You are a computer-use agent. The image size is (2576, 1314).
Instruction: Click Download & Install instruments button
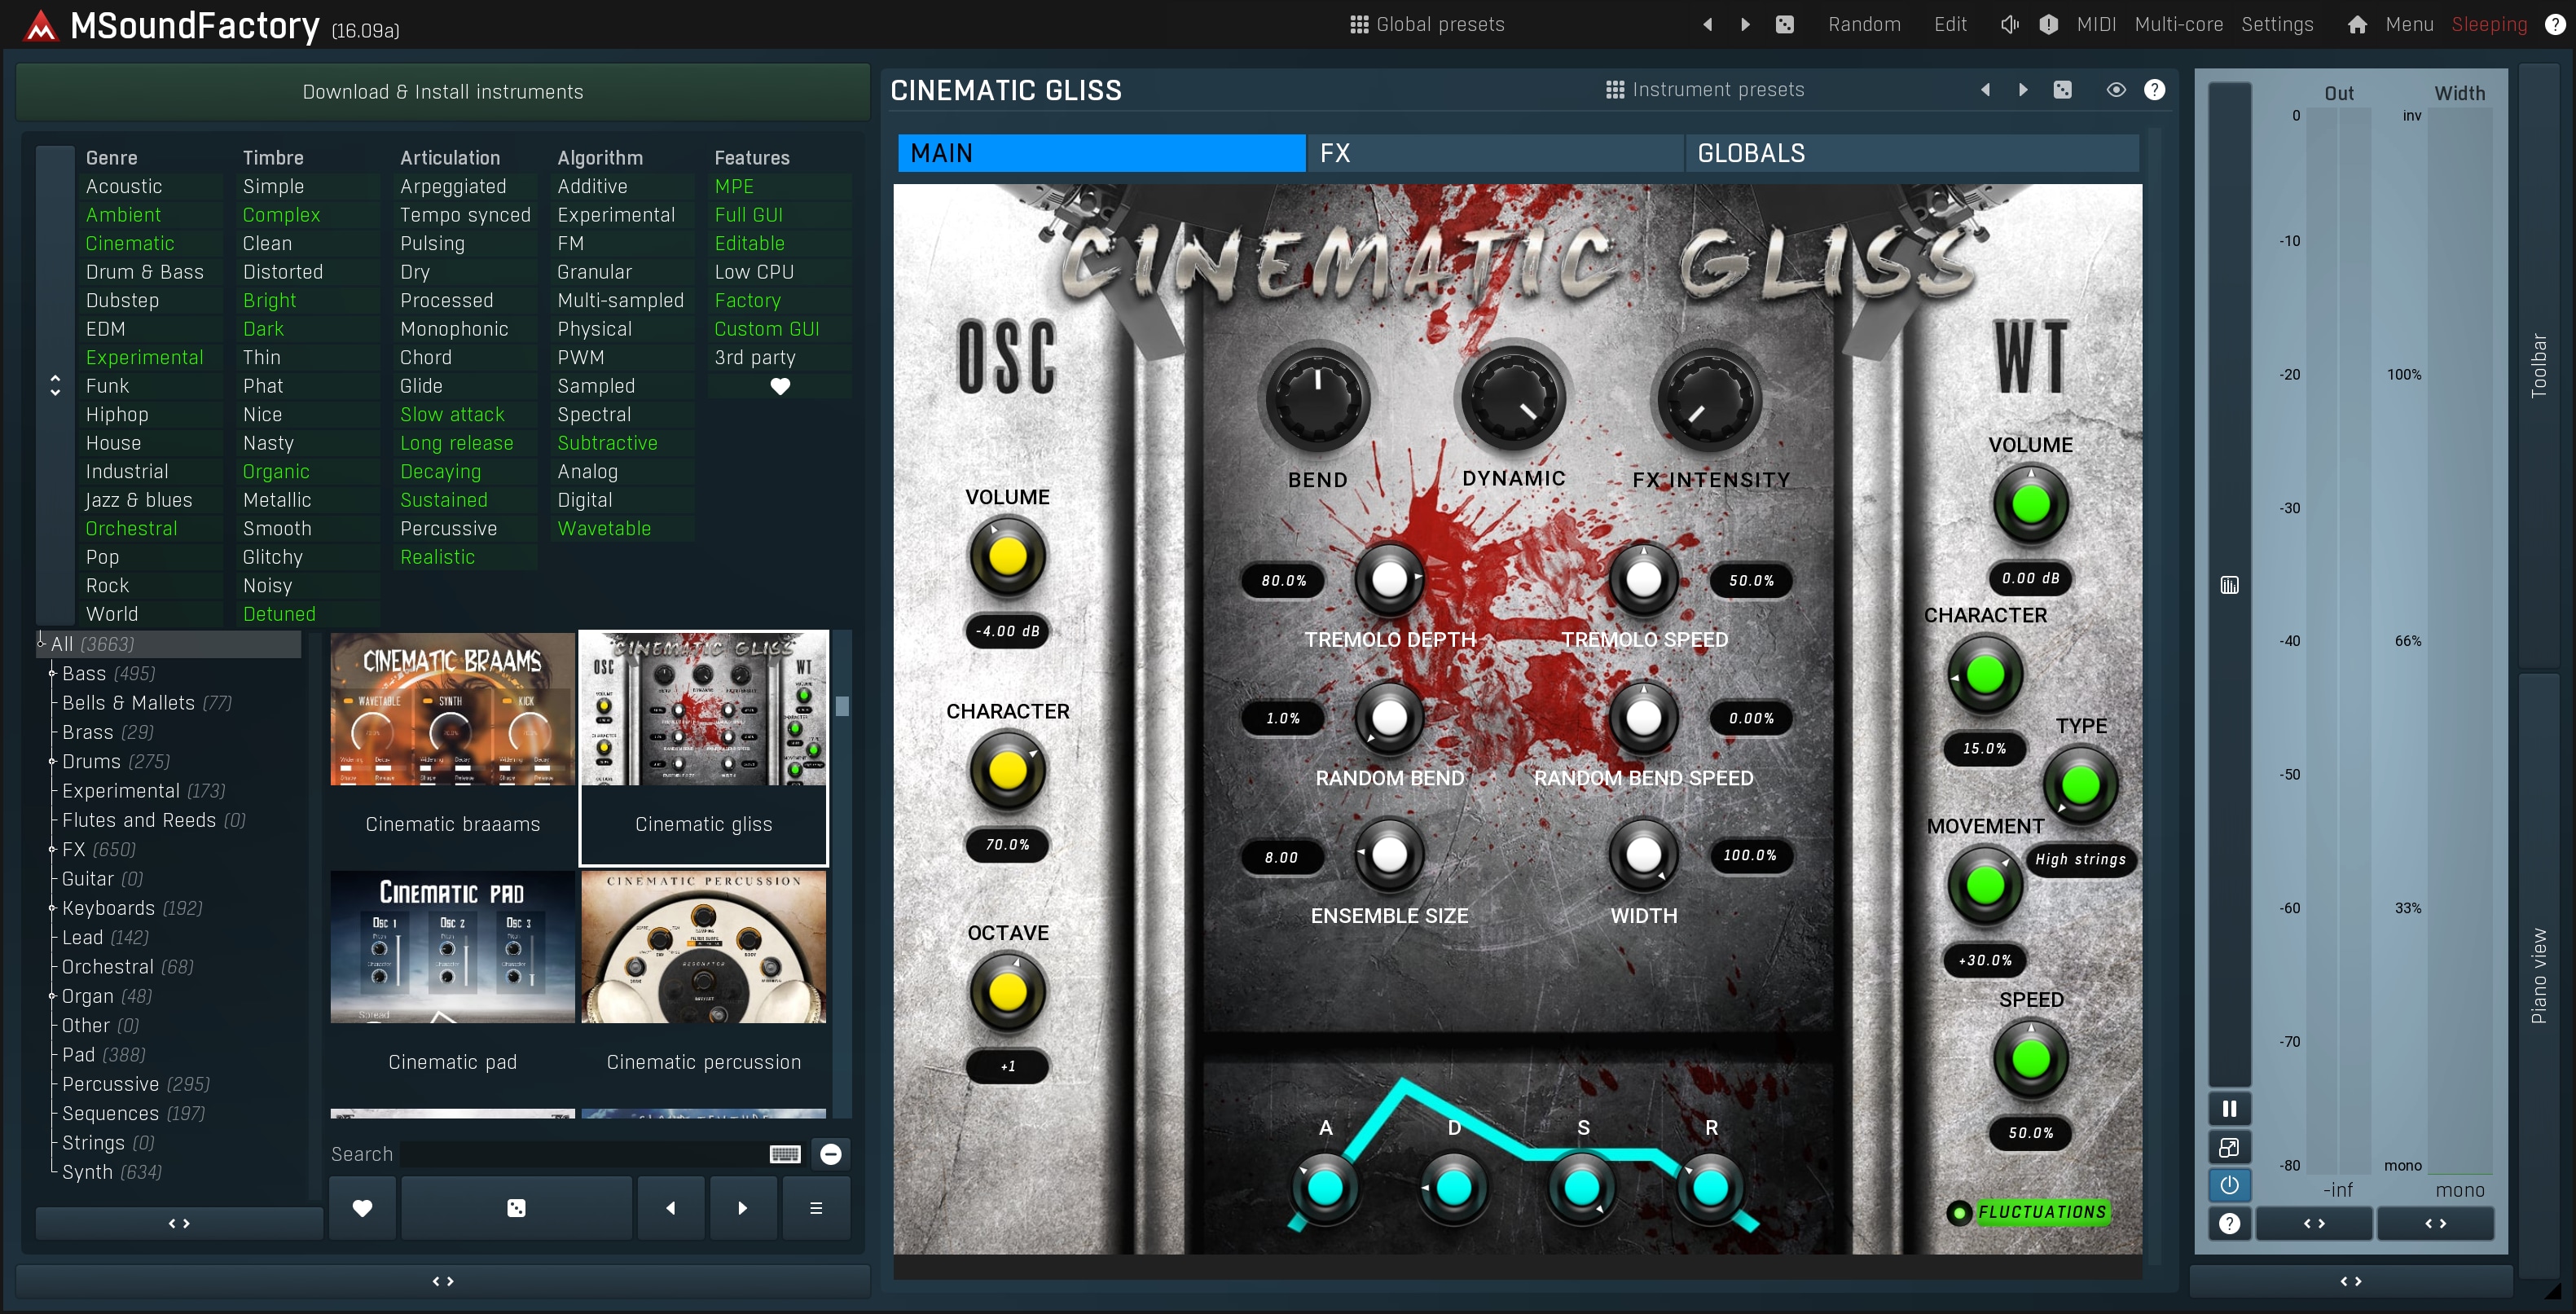pyautogui.click(x=443, y=92)
